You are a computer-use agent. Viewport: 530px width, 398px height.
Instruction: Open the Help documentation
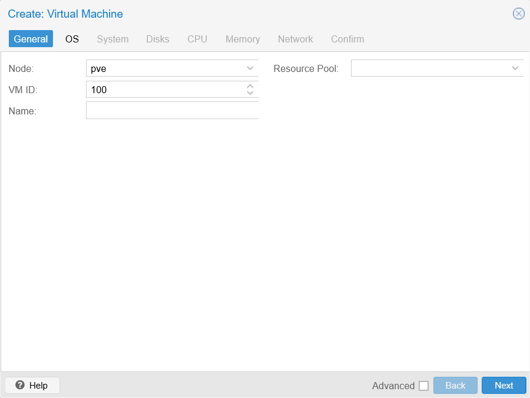coord(32,385)
